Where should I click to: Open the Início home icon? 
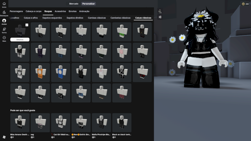(4, 4)
